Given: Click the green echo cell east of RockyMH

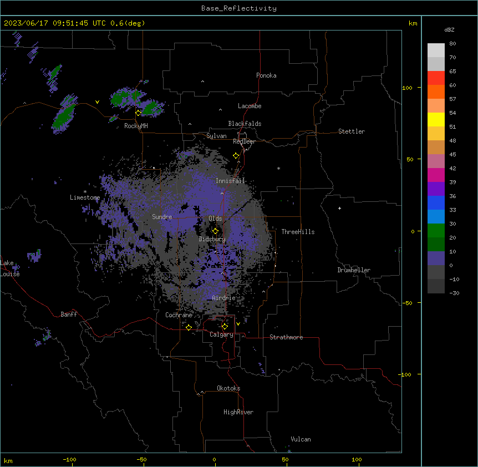Looking at the screenshot, I should (x=151, y=108).
